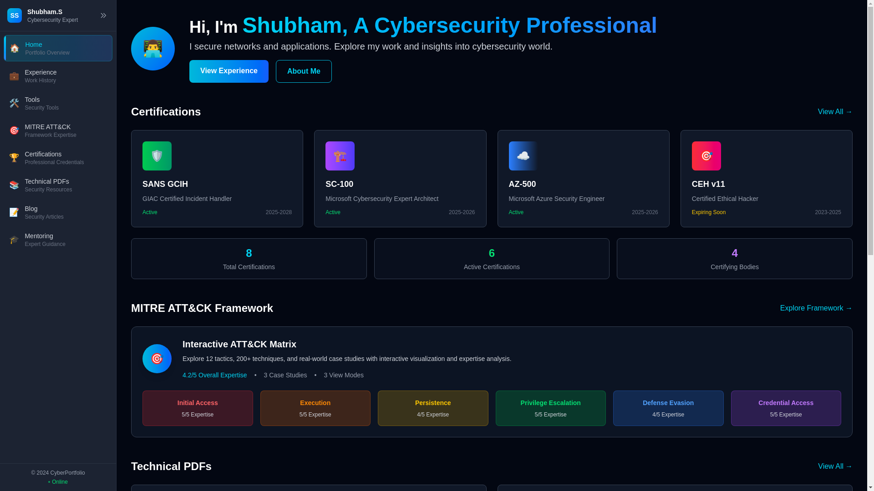
Task: Click the About Me button
Action: click(x=304, y=71)
